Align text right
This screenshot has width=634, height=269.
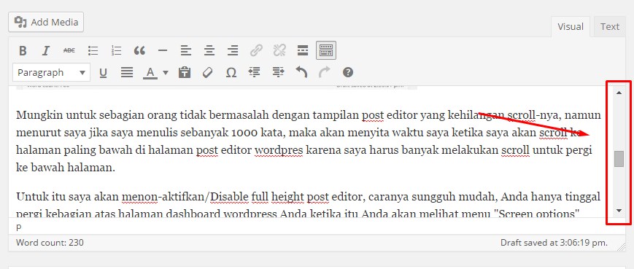click(x=233, y=50)
